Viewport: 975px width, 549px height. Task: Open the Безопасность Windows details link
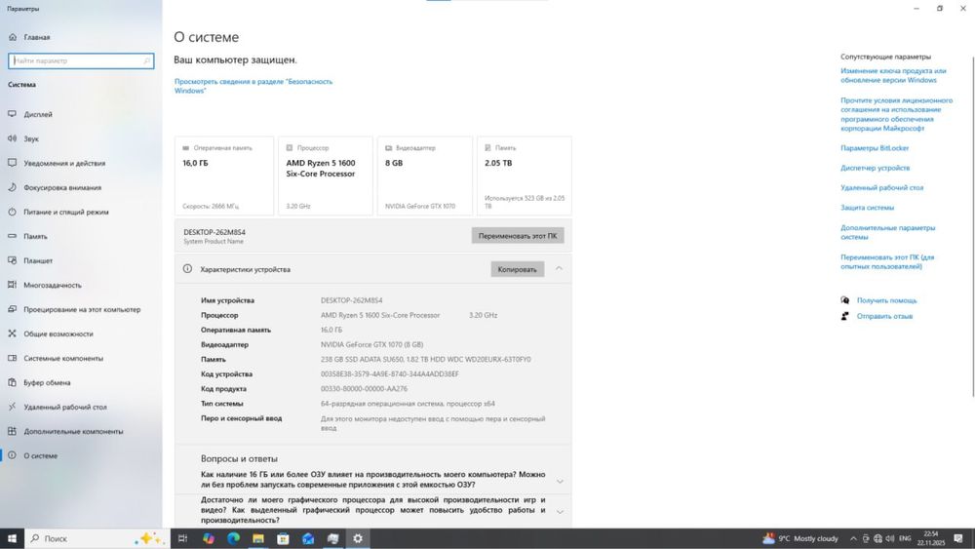pyautogui.click(x=253, y=86)
